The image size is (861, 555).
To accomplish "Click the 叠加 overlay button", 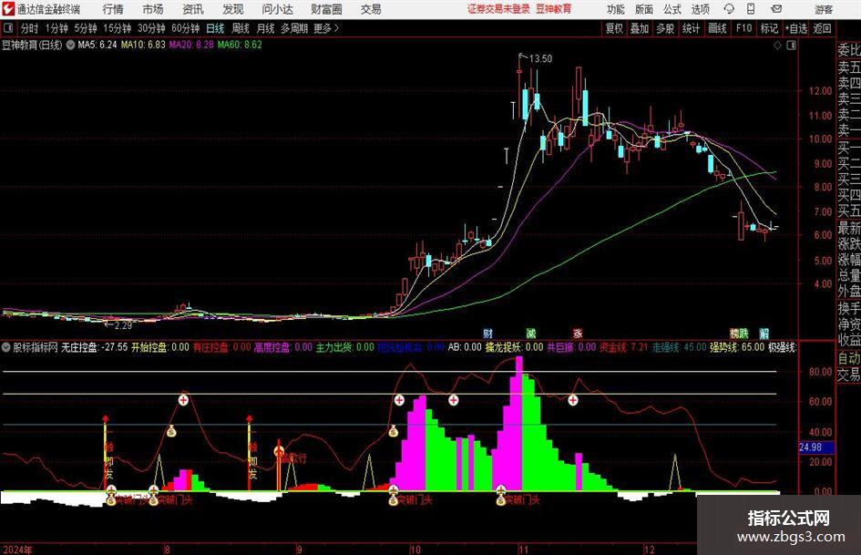I will pos(640,28).
